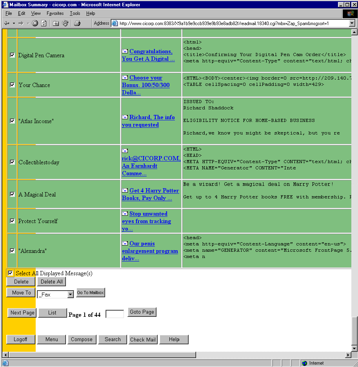Open the Back button history dropdown arrow
The width and height of the screenshot is (358, 367).
[14, 23]
